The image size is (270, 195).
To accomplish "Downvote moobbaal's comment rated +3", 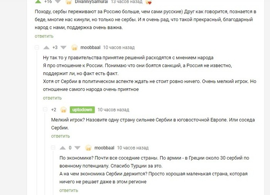I will tap(64, 47).
